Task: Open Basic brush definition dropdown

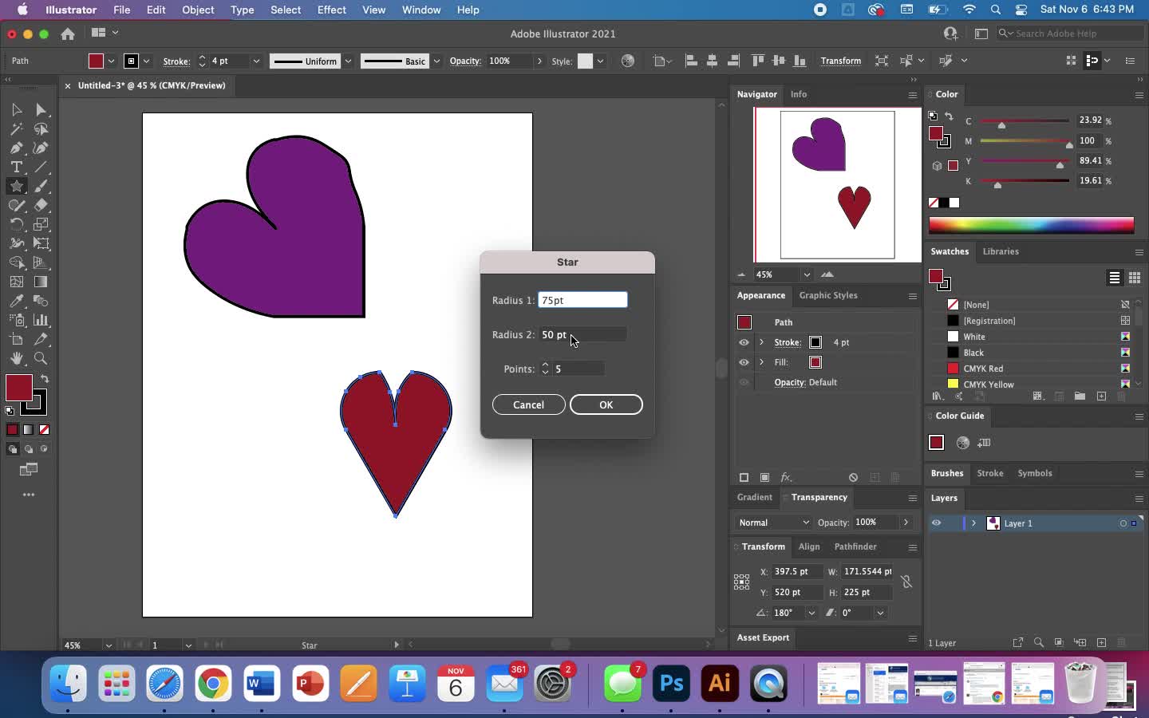Action: [436, 61]
